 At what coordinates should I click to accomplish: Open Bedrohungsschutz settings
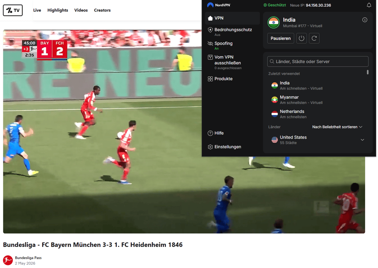tap(233, 32)
